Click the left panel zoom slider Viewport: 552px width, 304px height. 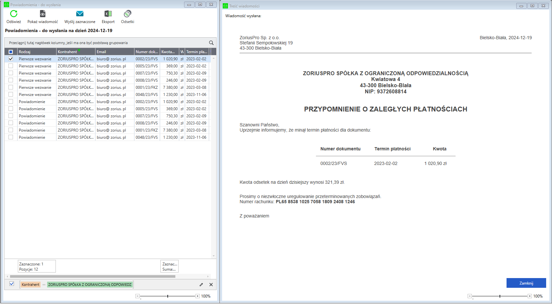pos(168,296)
